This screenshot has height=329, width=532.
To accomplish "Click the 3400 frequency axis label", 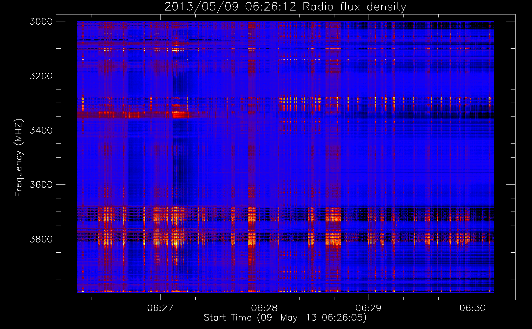I will (x=41, y=130).
